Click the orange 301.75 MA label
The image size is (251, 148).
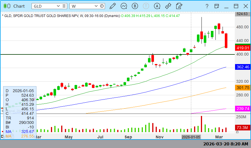[243, 88]
